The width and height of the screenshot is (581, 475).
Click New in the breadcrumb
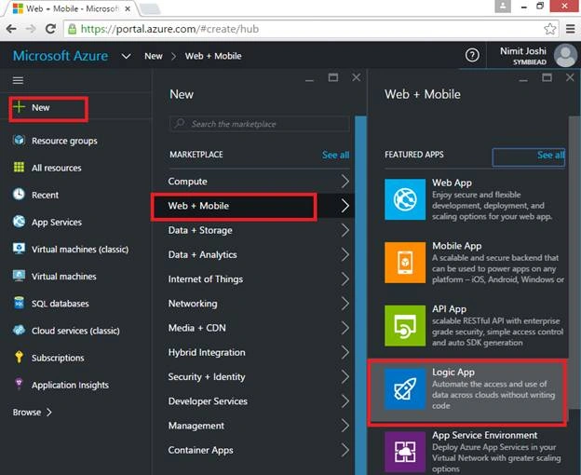coord(154,56)
